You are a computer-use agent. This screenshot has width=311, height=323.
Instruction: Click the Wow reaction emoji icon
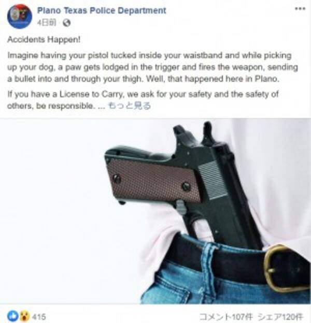pos(24,316)
